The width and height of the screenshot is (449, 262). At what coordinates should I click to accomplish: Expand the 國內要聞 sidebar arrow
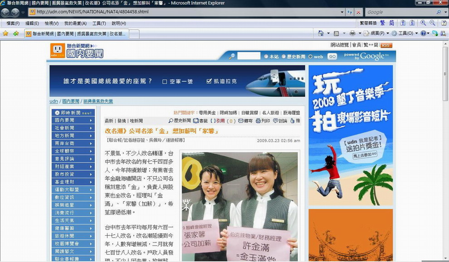(x=91, y=120)
